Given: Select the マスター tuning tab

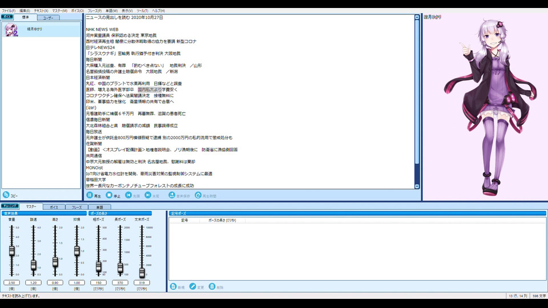Looking at the screenshot, I should (31, 206).
